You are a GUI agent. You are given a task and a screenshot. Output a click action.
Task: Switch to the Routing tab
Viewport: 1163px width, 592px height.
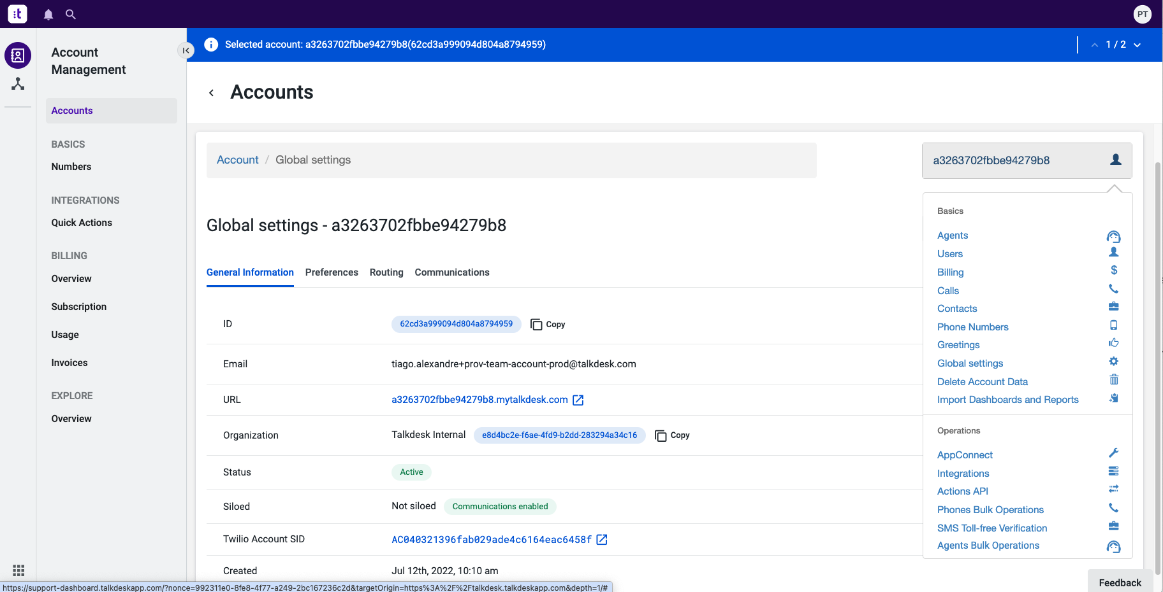click(386, 272)
